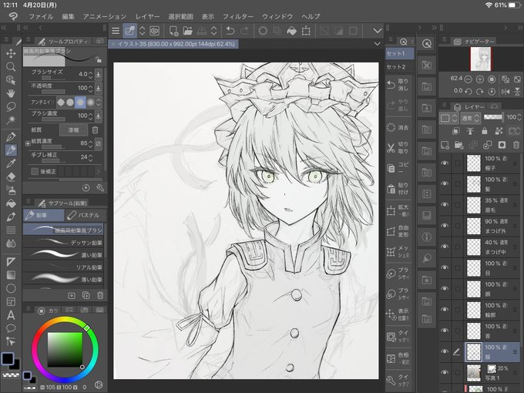Screen dimensions: 524x393
Task: Zoom in in Navigator panel
Action: (x=480, y=79)
